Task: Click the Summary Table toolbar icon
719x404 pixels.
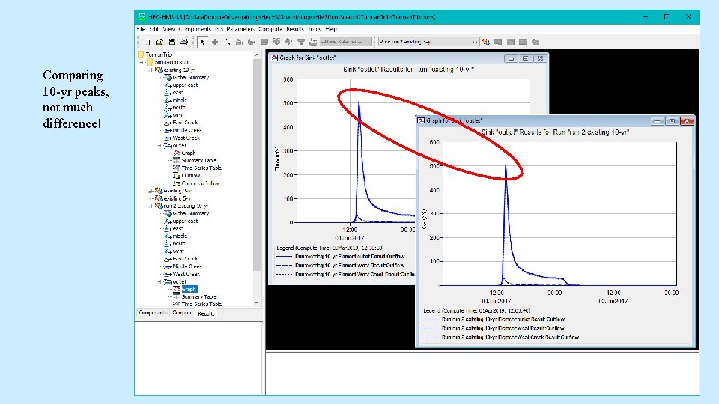Action: coord(523,42)
